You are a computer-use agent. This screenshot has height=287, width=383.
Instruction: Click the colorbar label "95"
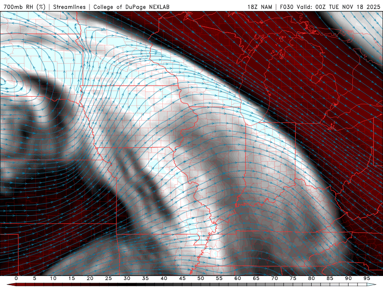point(367,278)
